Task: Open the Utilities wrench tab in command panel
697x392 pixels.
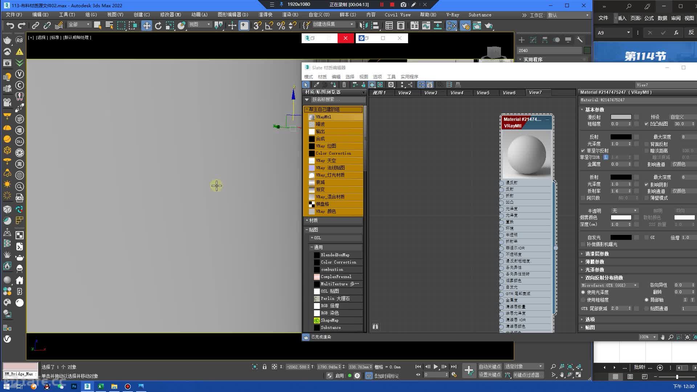Action: (x=580, y=40)
